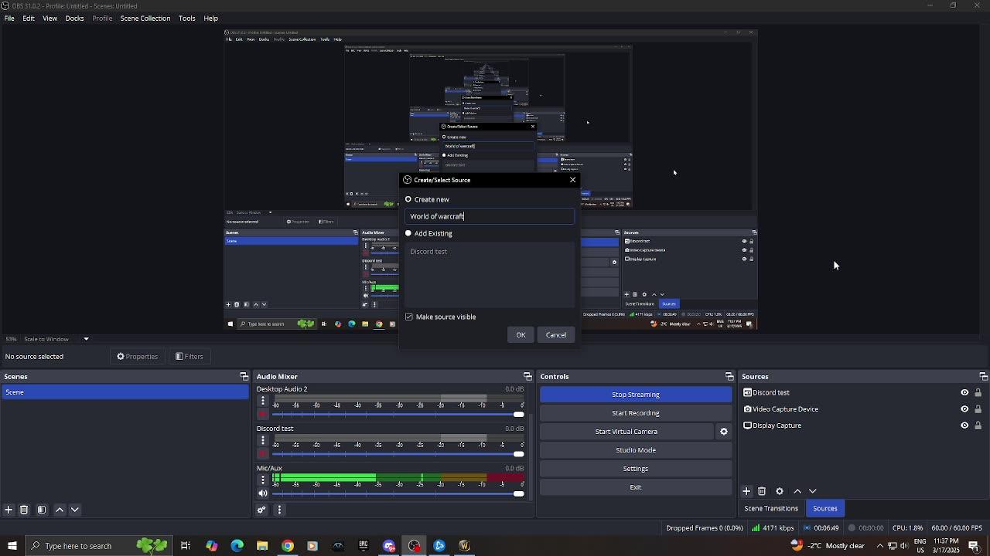Open the Scene Collection menu
The height and width of the screenshot is (556, 990).
(145, 18)
